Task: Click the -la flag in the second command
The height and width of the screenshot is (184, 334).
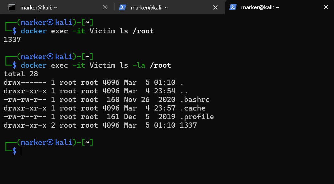Action: point(139,65)
